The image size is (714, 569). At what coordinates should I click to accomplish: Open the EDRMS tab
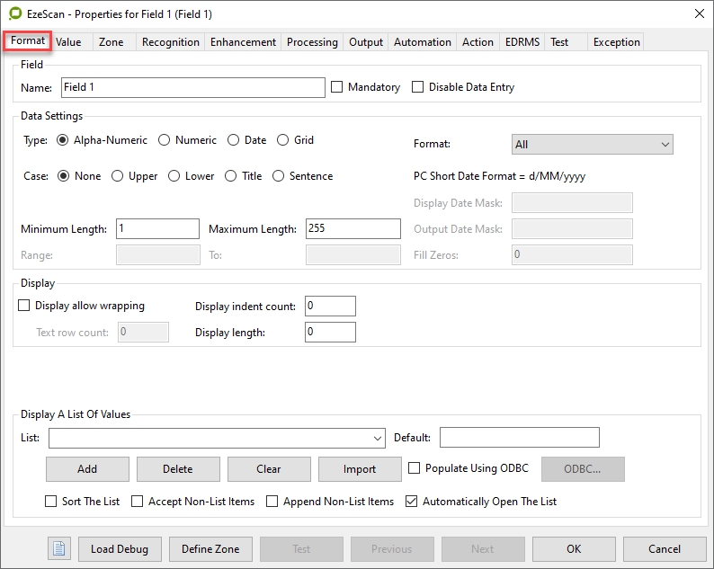[522, 42]
